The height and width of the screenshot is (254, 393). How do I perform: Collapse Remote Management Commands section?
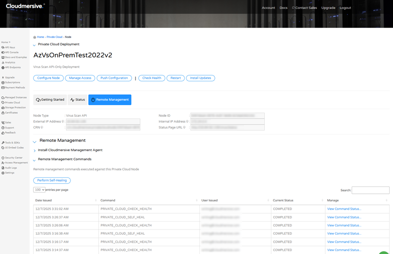34,161
